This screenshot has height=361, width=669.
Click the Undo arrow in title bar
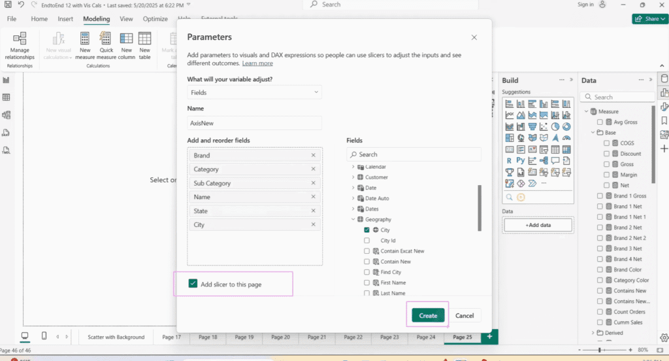point(21,5)
